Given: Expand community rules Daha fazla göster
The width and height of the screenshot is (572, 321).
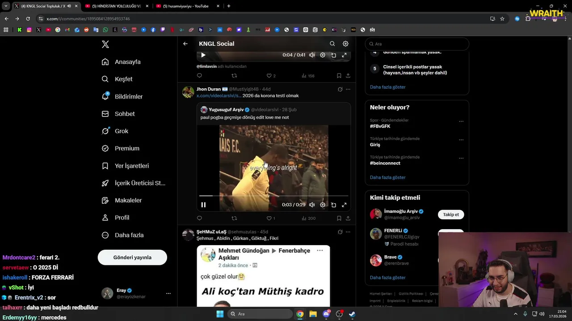Looking at the screenshot, I should pos(387,87).
